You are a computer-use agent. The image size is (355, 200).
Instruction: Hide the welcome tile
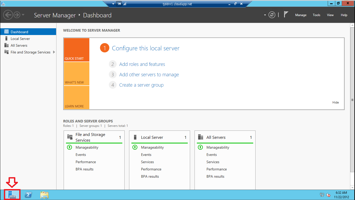336,102
